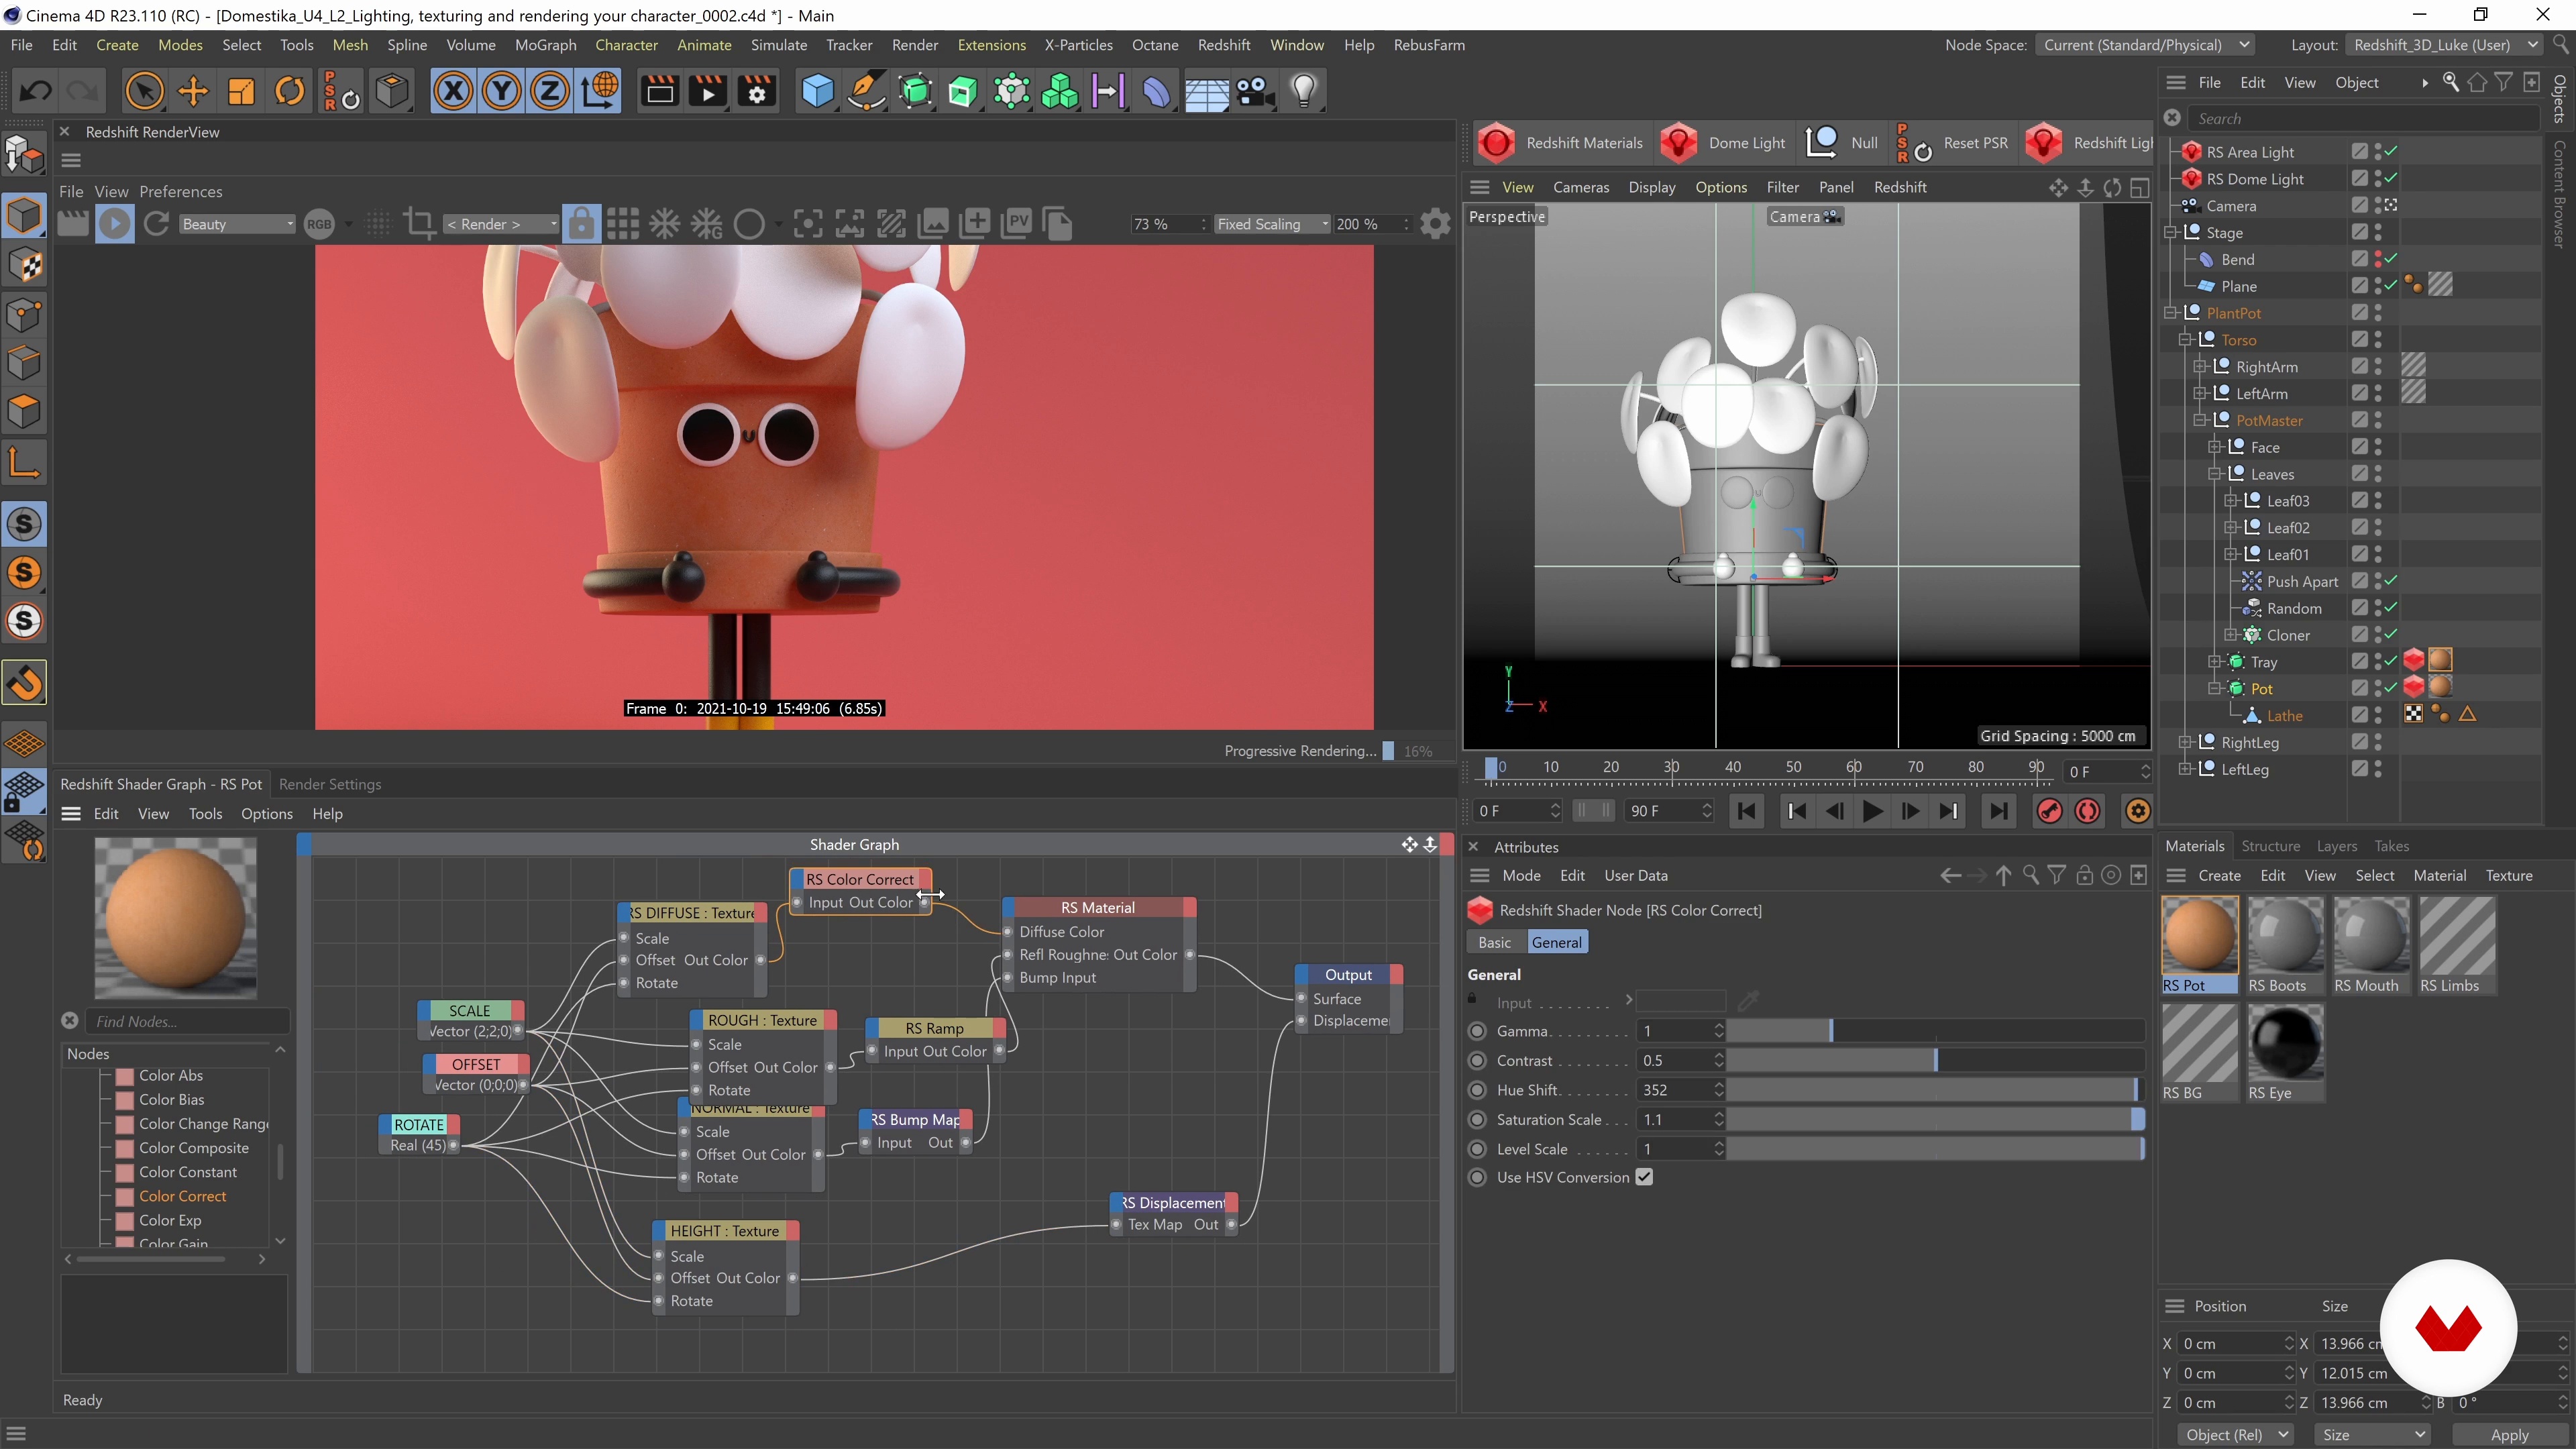Click the RS Material node header
2576x1449 pixels.
tap(1097, 907)
